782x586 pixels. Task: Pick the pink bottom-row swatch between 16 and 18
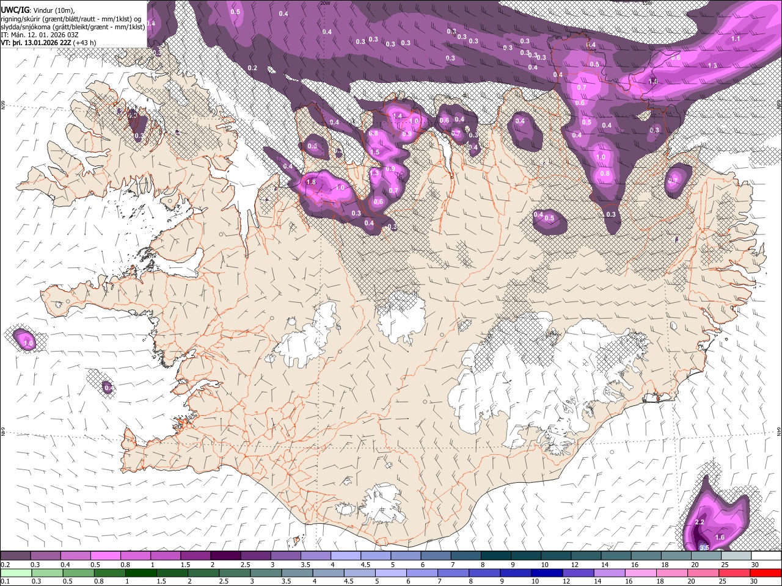coord(640,573)
